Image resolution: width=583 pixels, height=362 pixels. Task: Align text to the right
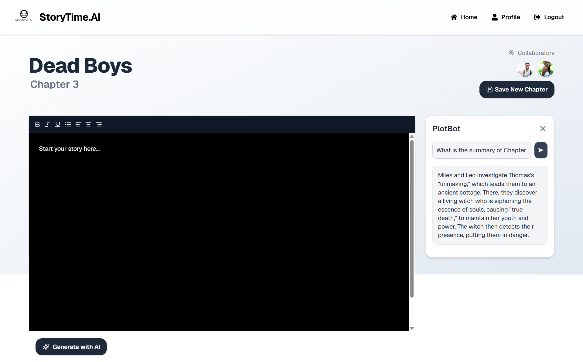99,124
